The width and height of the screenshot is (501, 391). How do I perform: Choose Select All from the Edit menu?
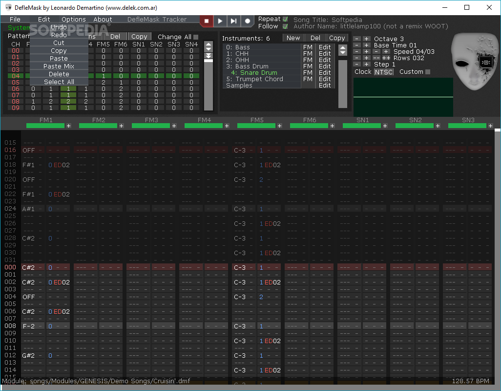(59, 82)
